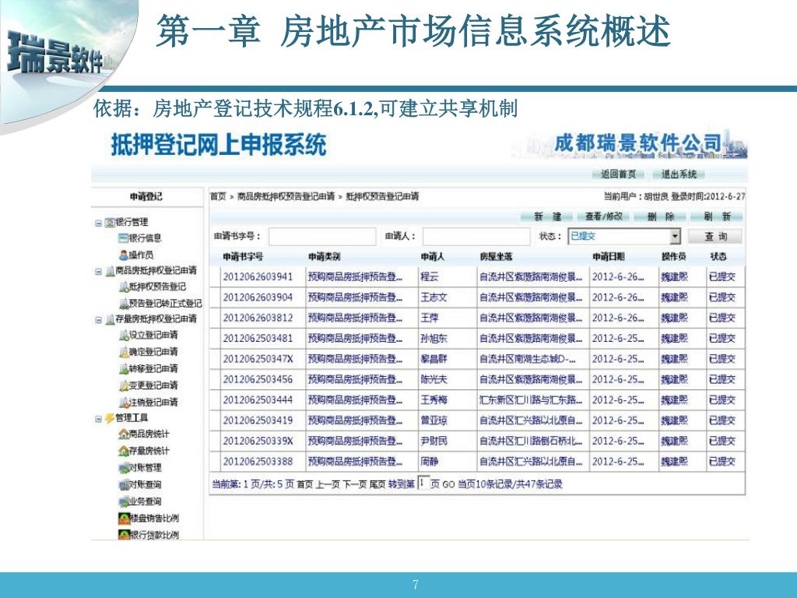This screenshot has width=797, height=598.
Task: Click the 商品房抵押权预告登记申请 breadcrumb
Action: pyautogui.click(x=286, y=196)
